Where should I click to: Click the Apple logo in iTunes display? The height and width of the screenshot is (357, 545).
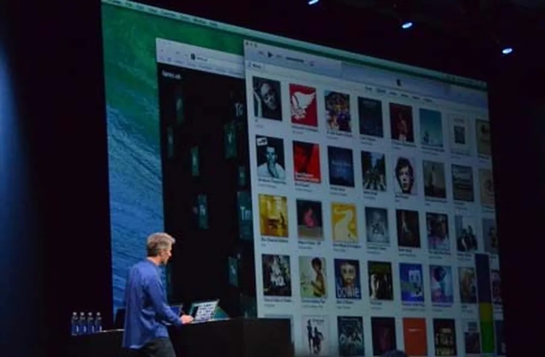pyautogui.click(x=399, y=82)
